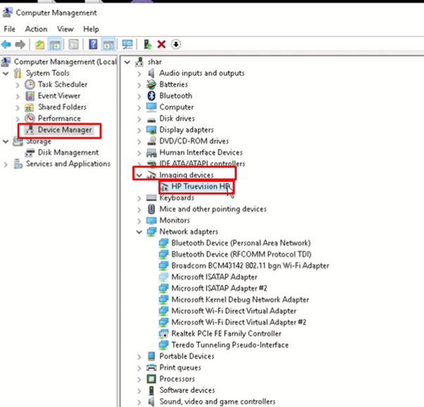This screenshot has height=407, width=424.
Task: Select Microsoft Wi-Fi Direct Virtual Adapter #2
Action: (239, 322)
